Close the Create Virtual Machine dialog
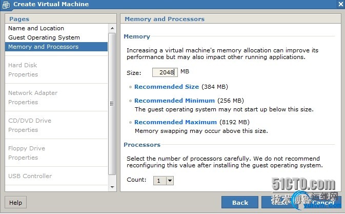The width and height of the screenshot is (345, 214). [340, 4]
